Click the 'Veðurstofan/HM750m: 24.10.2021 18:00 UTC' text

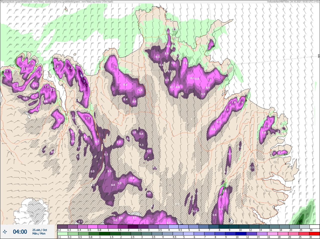pyautogui.click(x=289, y=2)
